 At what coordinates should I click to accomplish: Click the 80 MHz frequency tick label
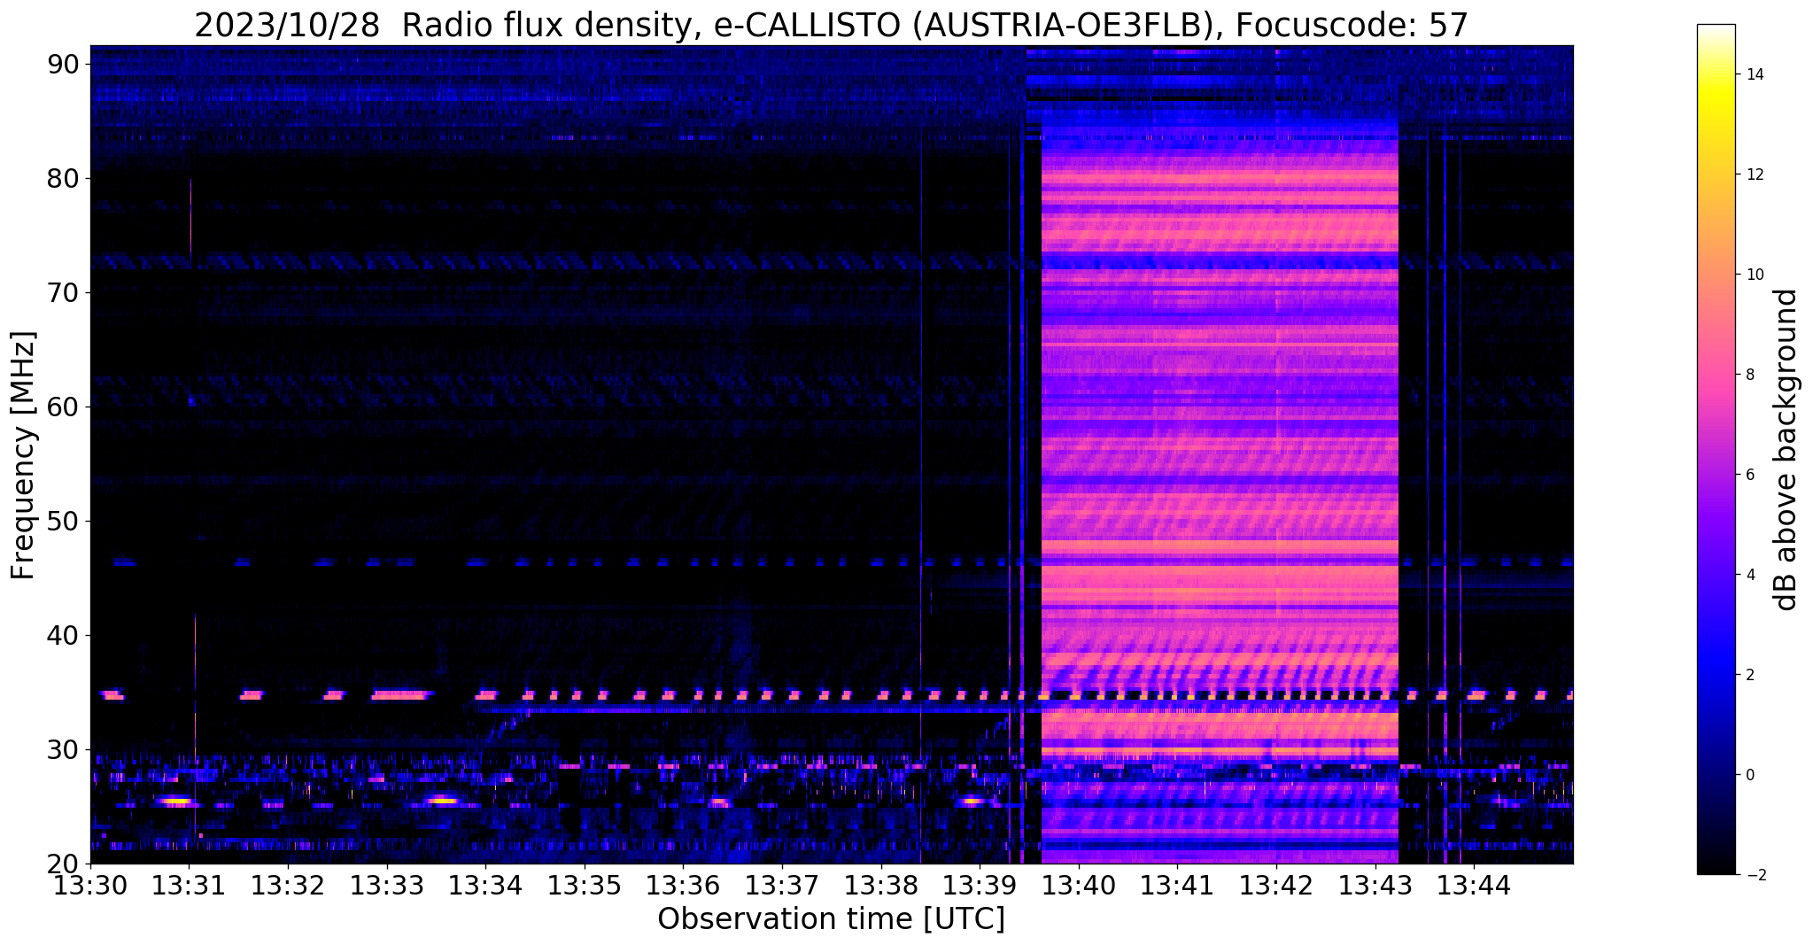[64, 178]
